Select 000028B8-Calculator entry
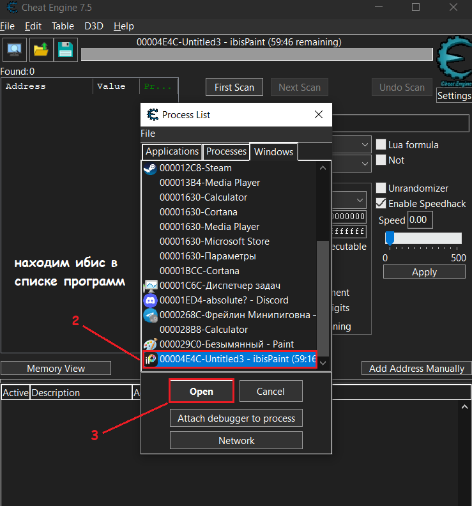Screen dimensions: 472x506 [204, 330]
